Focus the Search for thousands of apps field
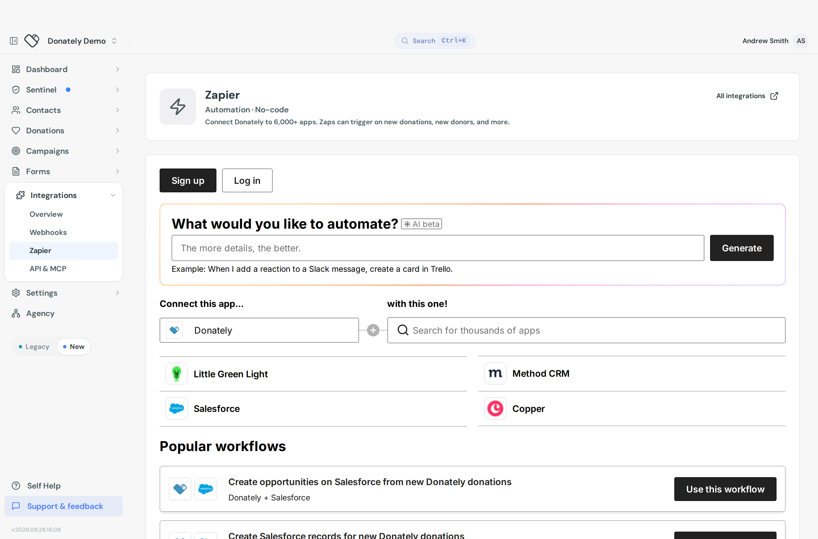 [586, 330]
